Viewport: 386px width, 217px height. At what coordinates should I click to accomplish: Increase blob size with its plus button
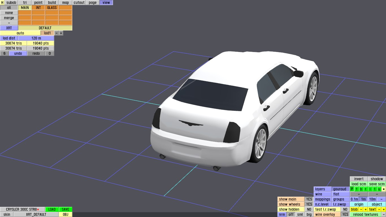[x=366, y=209]
